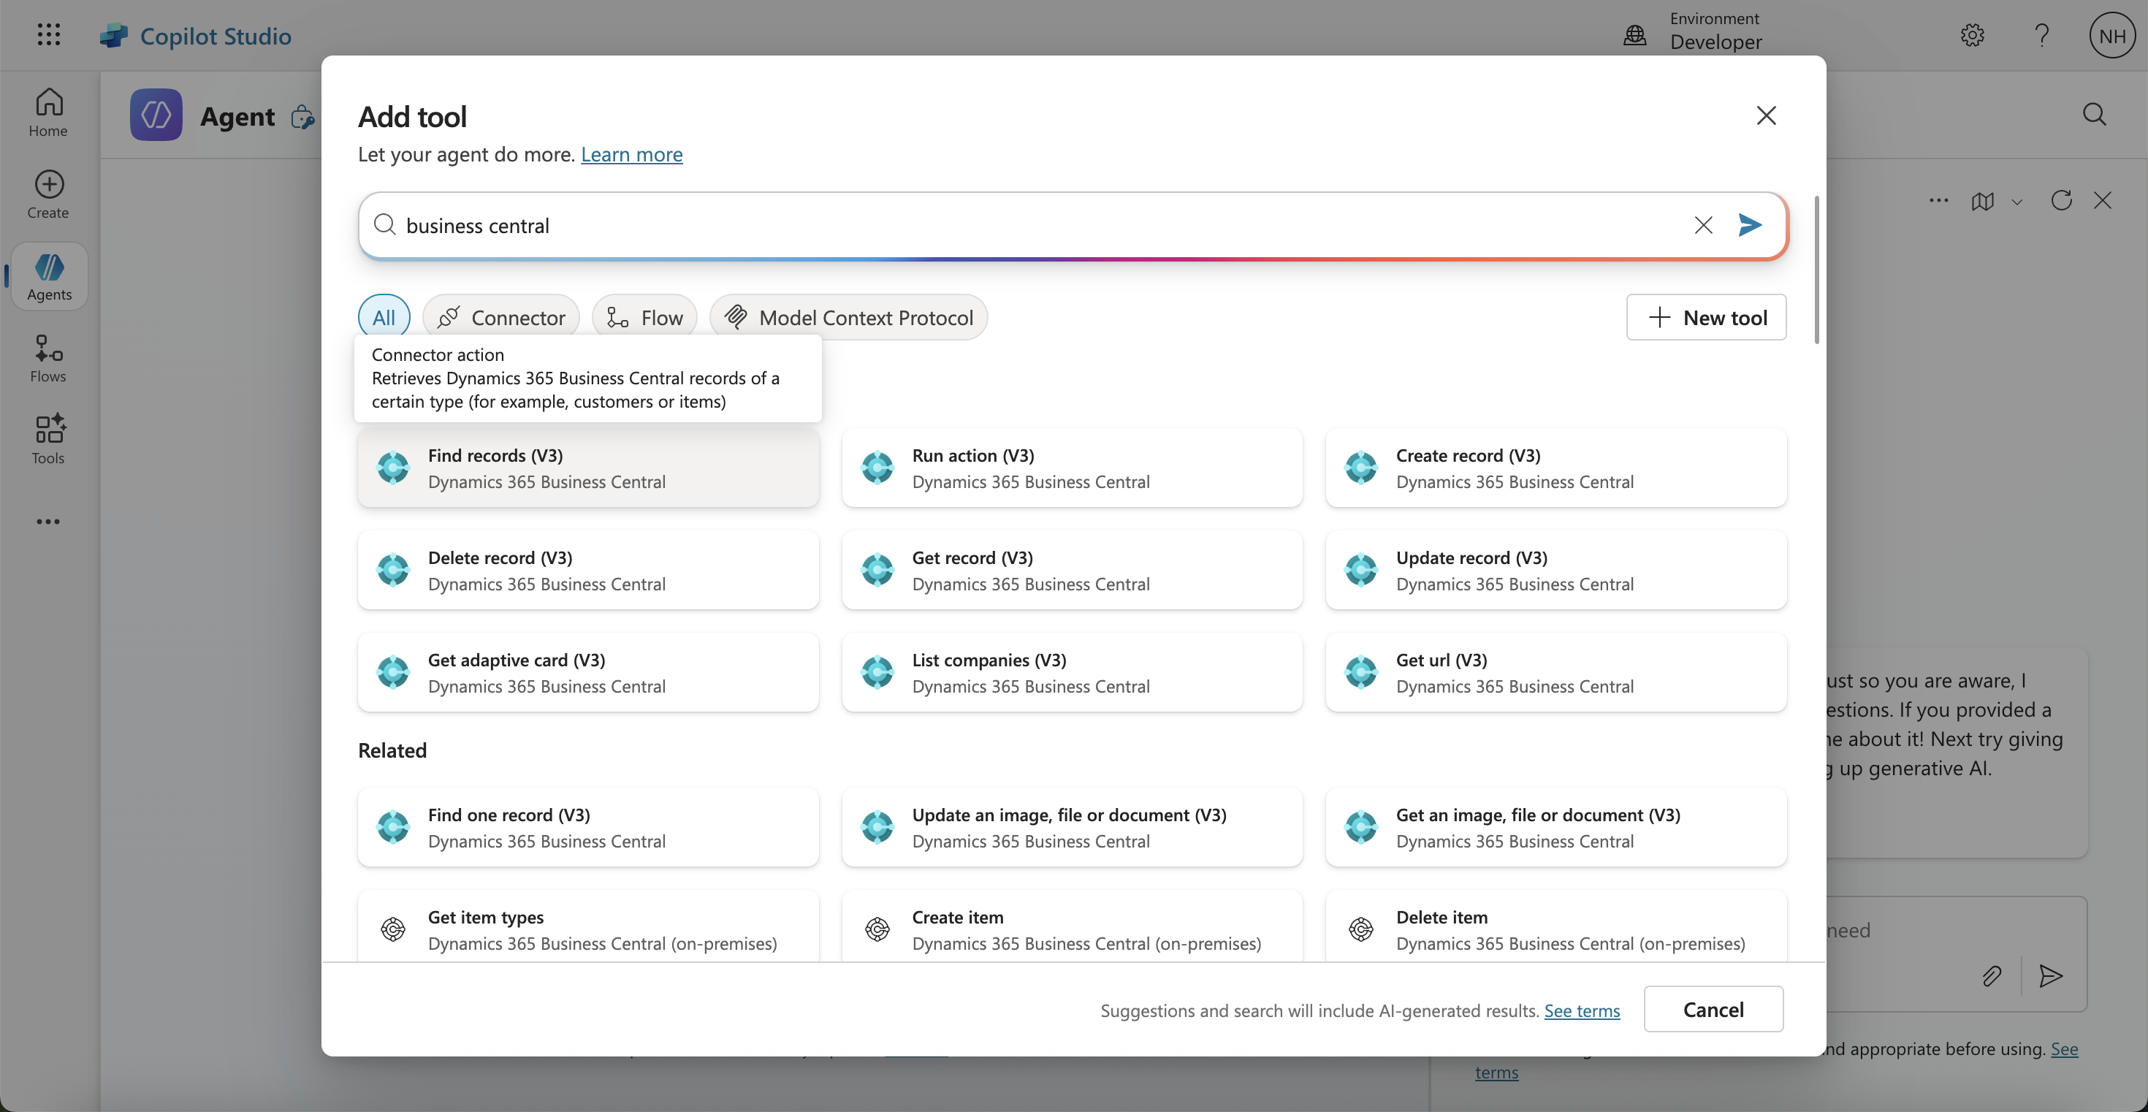Image resolution: width=2148 pixels, height=1112 pixels.
Task: Open the app launcher waffle menu
Action: tap(48, 35)
